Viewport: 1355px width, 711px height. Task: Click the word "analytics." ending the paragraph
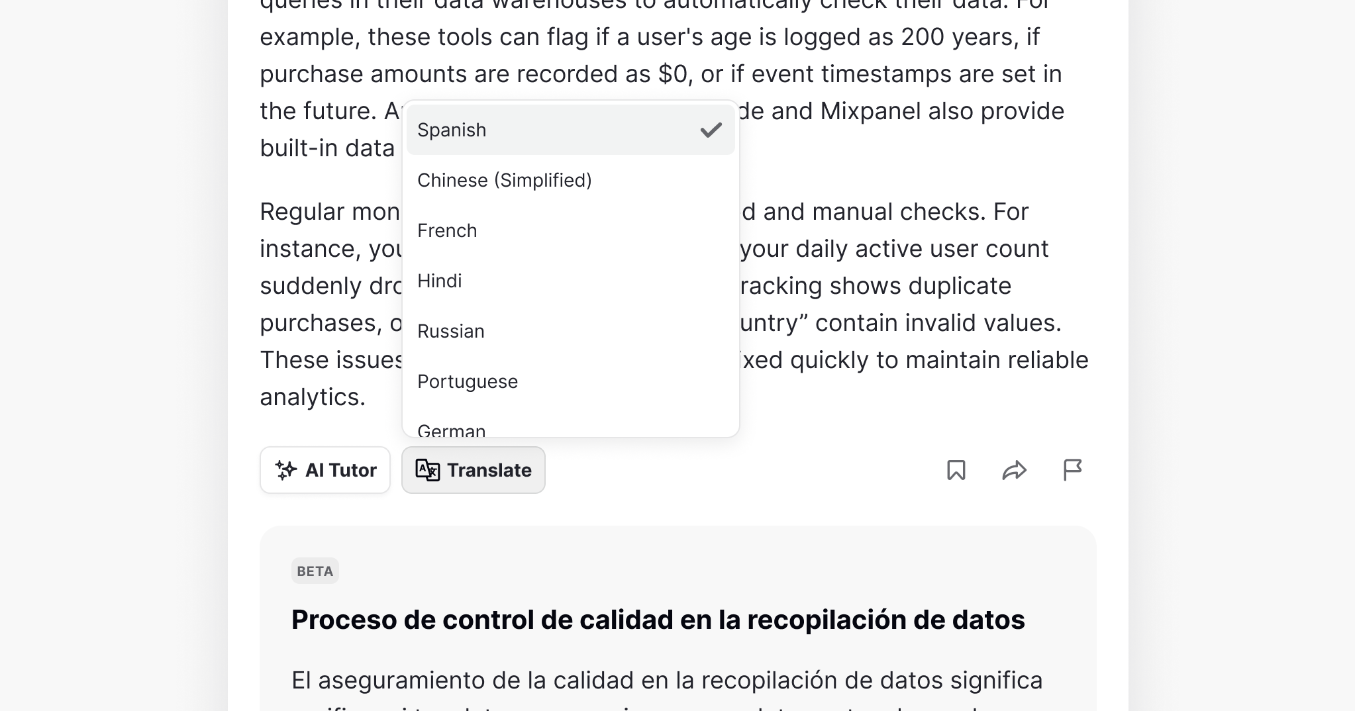(313, 397)
